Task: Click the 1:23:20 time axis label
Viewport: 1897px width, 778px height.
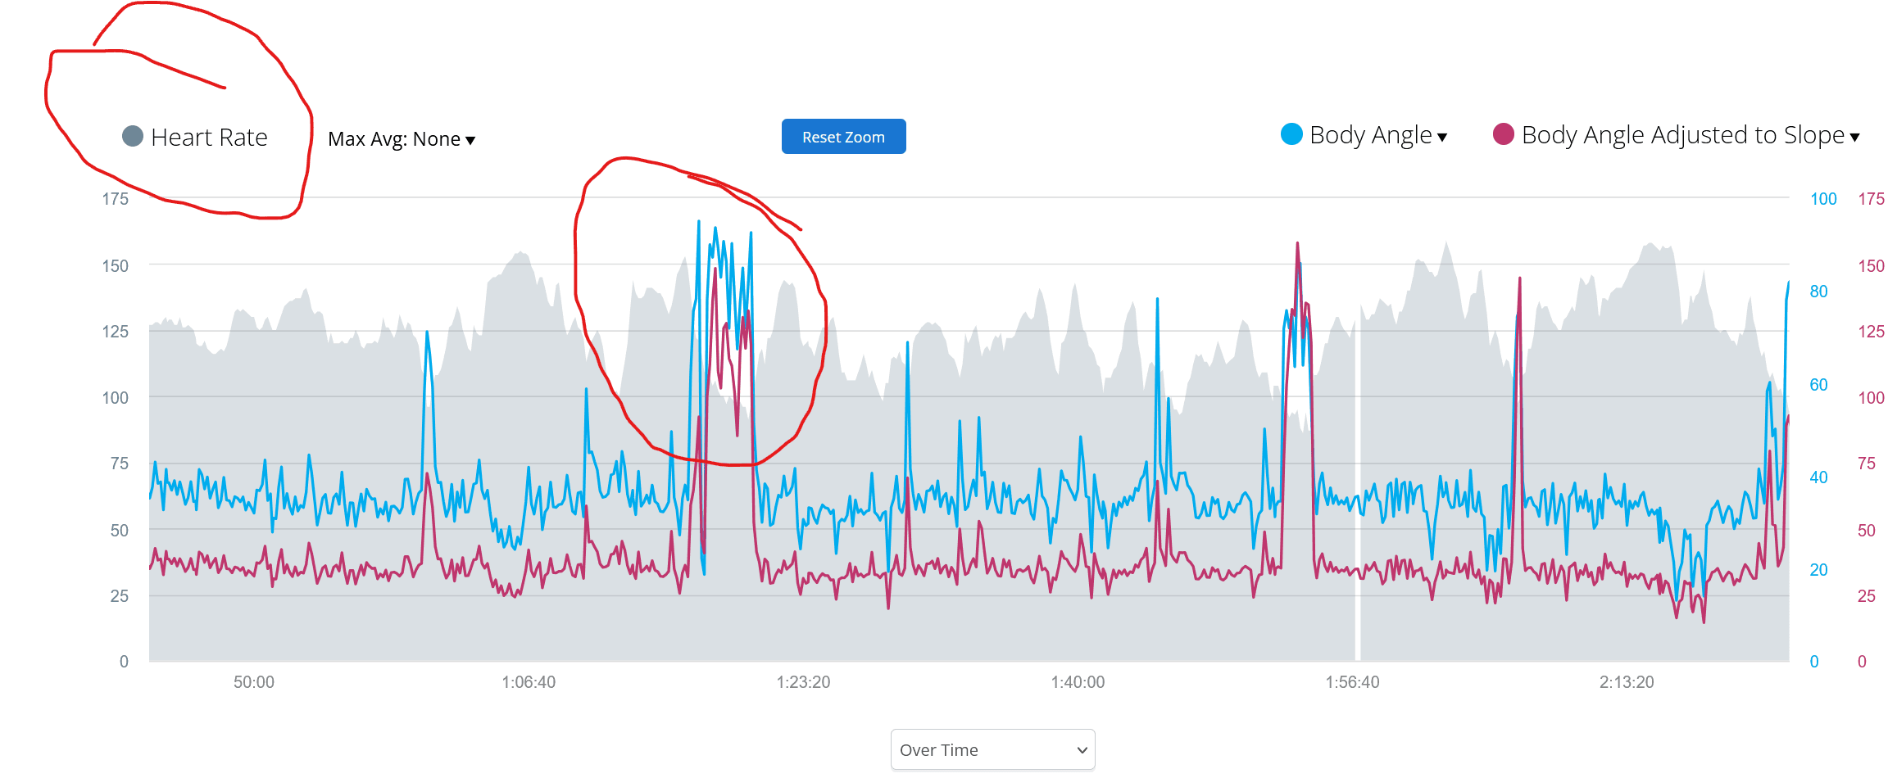Action: click(803, 682)
